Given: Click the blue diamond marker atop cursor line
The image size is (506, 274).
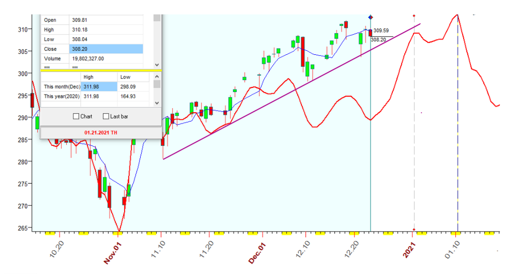Looking at the screenshot, I should tap(371, 17).
